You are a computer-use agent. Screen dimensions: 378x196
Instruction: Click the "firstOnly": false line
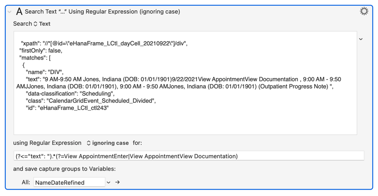tap(40, 51)
